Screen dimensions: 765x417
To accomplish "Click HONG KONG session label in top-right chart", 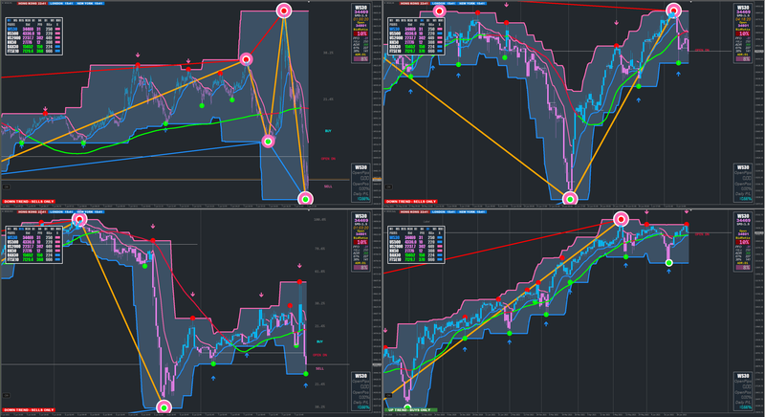I will click(416, 4).
